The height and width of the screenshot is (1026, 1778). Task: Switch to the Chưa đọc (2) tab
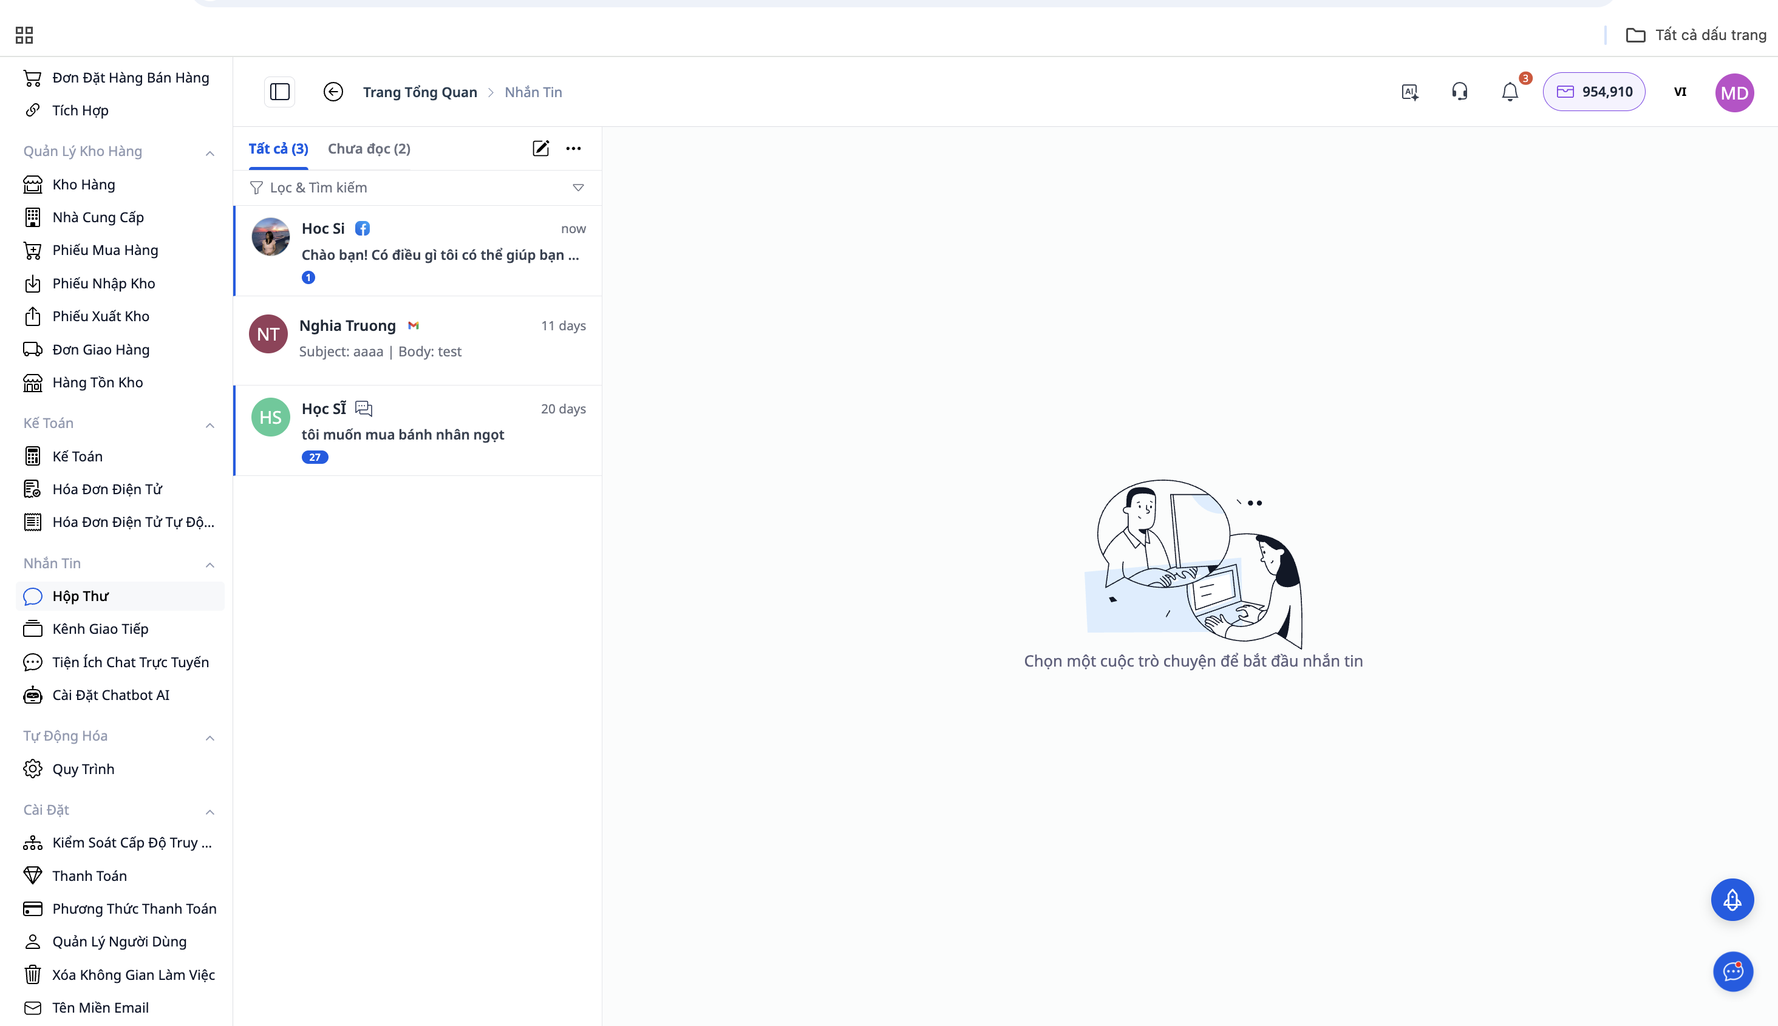pos(369,149)
